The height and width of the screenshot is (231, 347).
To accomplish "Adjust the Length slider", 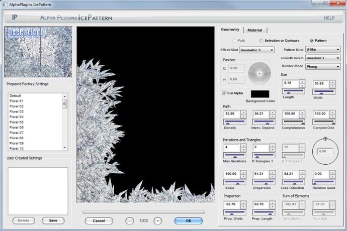I will click(x=293, y=91).
